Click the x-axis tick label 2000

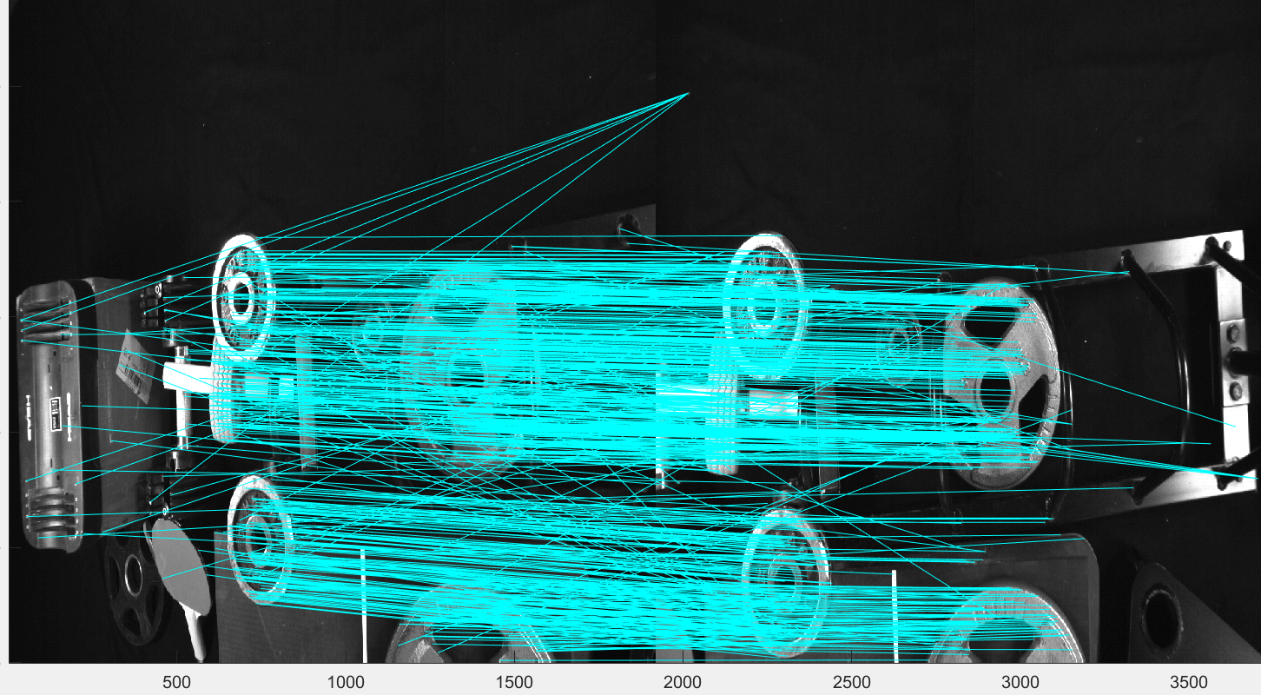(x=683, y=682)
